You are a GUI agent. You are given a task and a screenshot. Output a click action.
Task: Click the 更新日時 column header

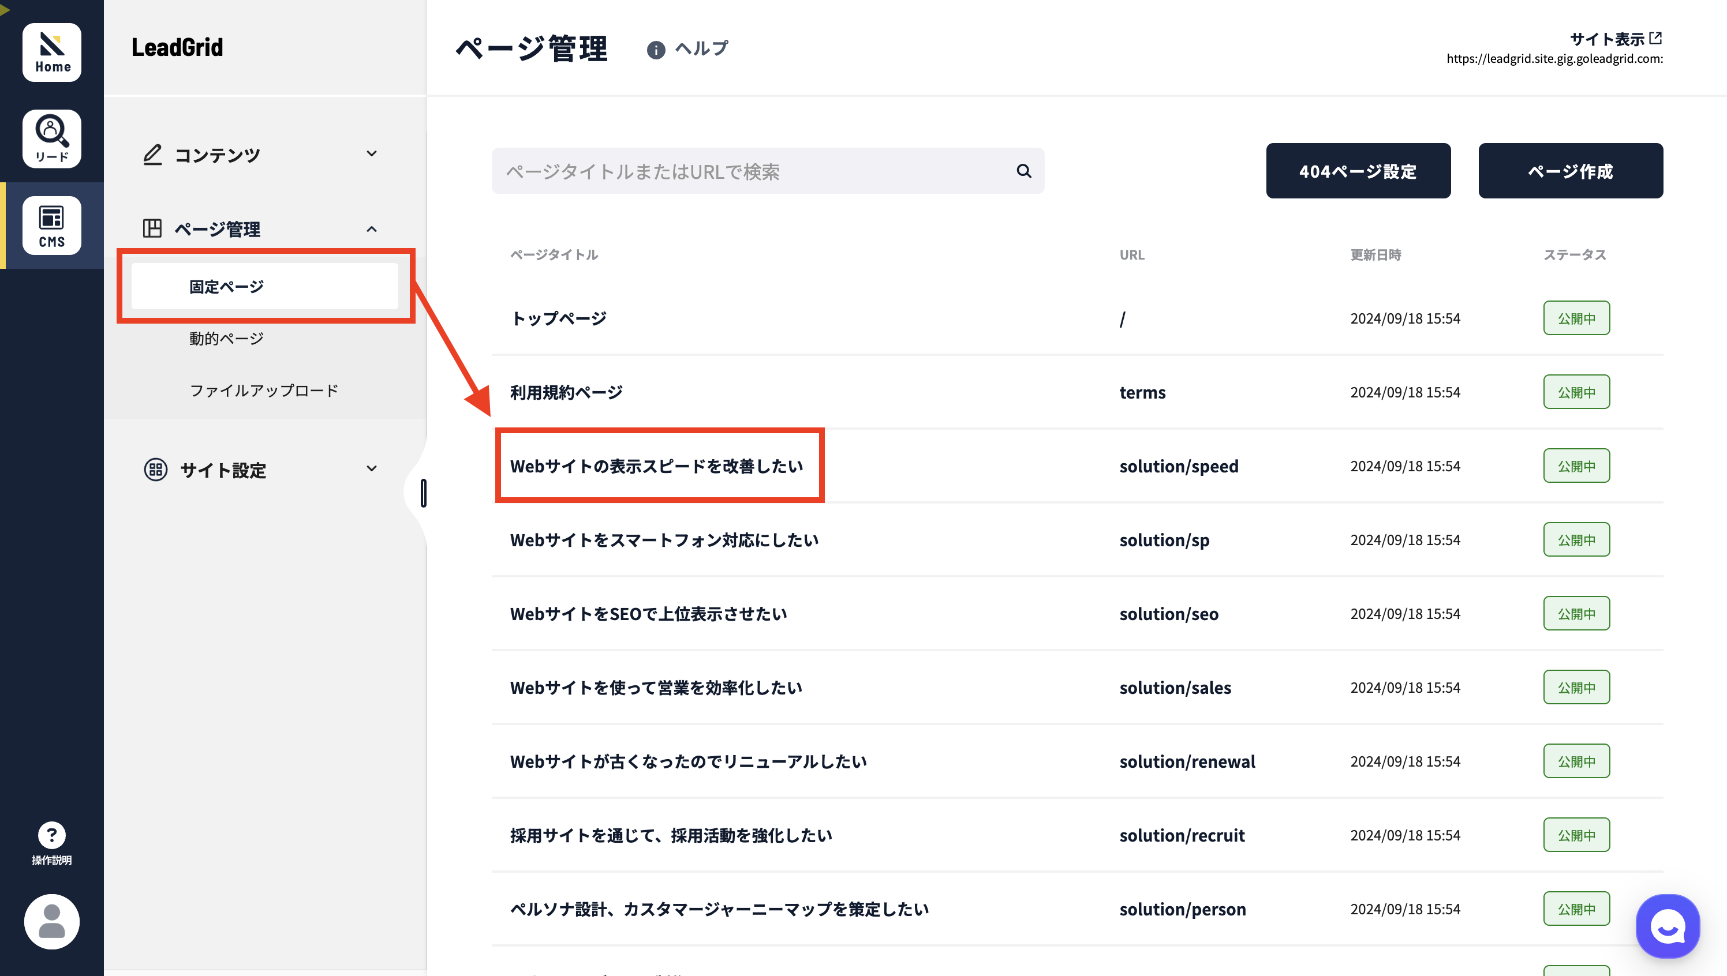(1375, 255)
